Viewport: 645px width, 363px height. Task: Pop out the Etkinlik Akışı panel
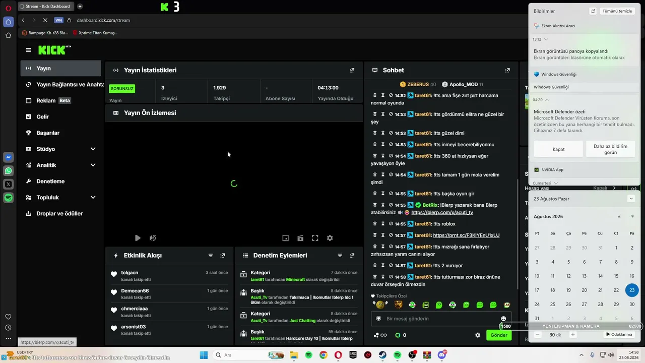(223, 256)
